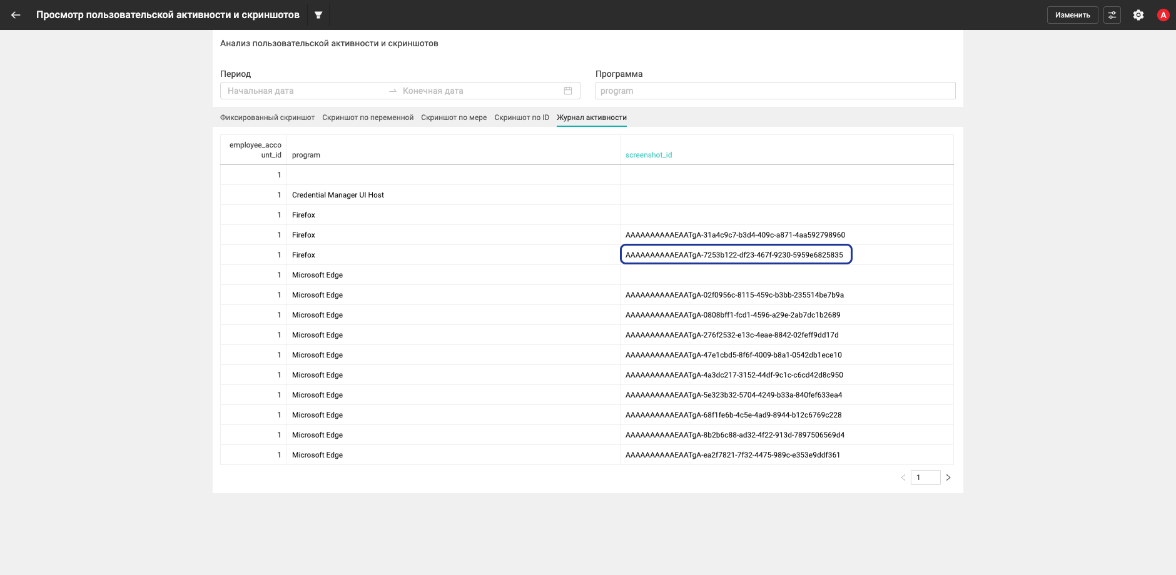
Task: Sort by screenshot_id column header
Action: pyautogui.click(x=649, y=155)
